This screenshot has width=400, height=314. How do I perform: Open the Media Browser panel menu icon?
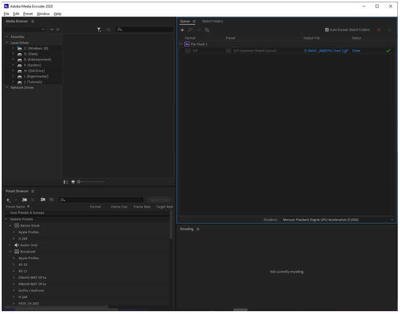click(33, 21)
